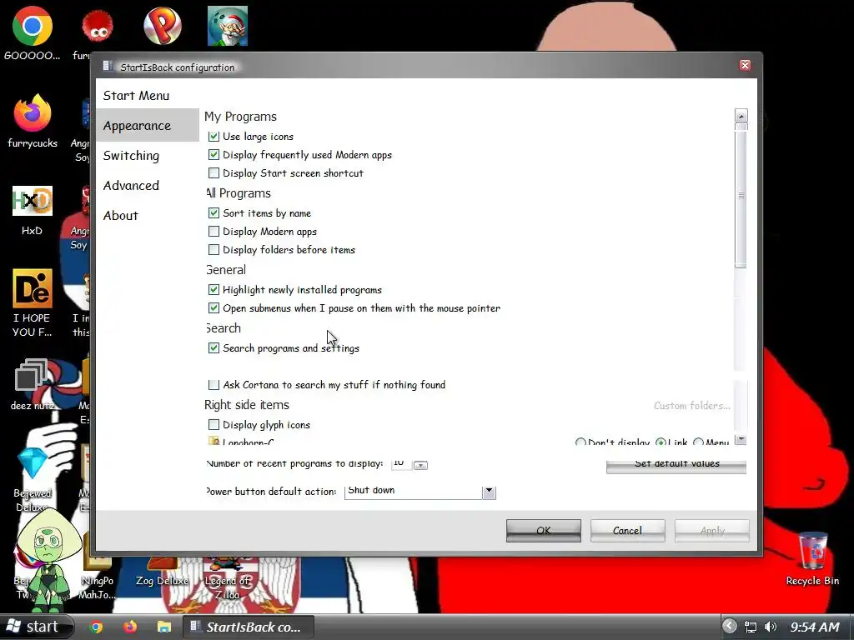Enable 'Display Modern apps' checkbox
The height and width of the screenshot is (640, 854).
[x=214, y=232]
